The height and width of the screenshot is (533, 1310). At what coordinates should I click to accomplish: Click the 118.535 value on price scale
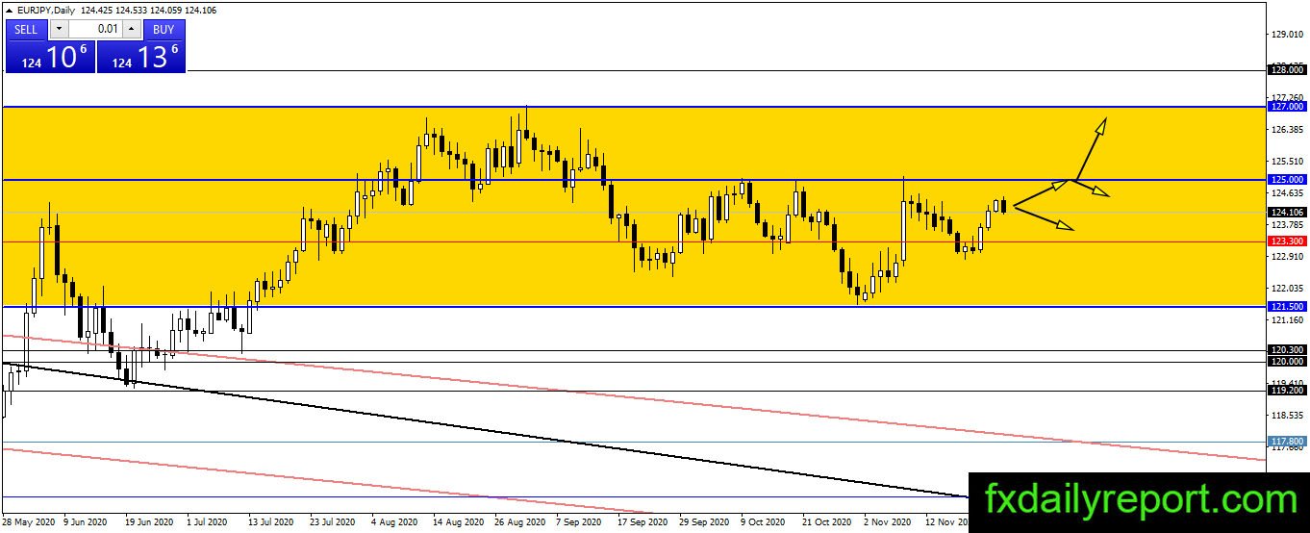[1287, 416]
